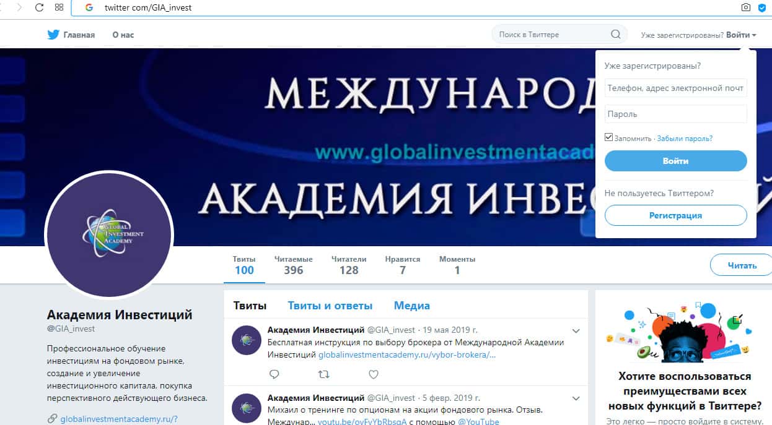
Task: Switch to Медиа tab
Action: [x=412, y=306]
